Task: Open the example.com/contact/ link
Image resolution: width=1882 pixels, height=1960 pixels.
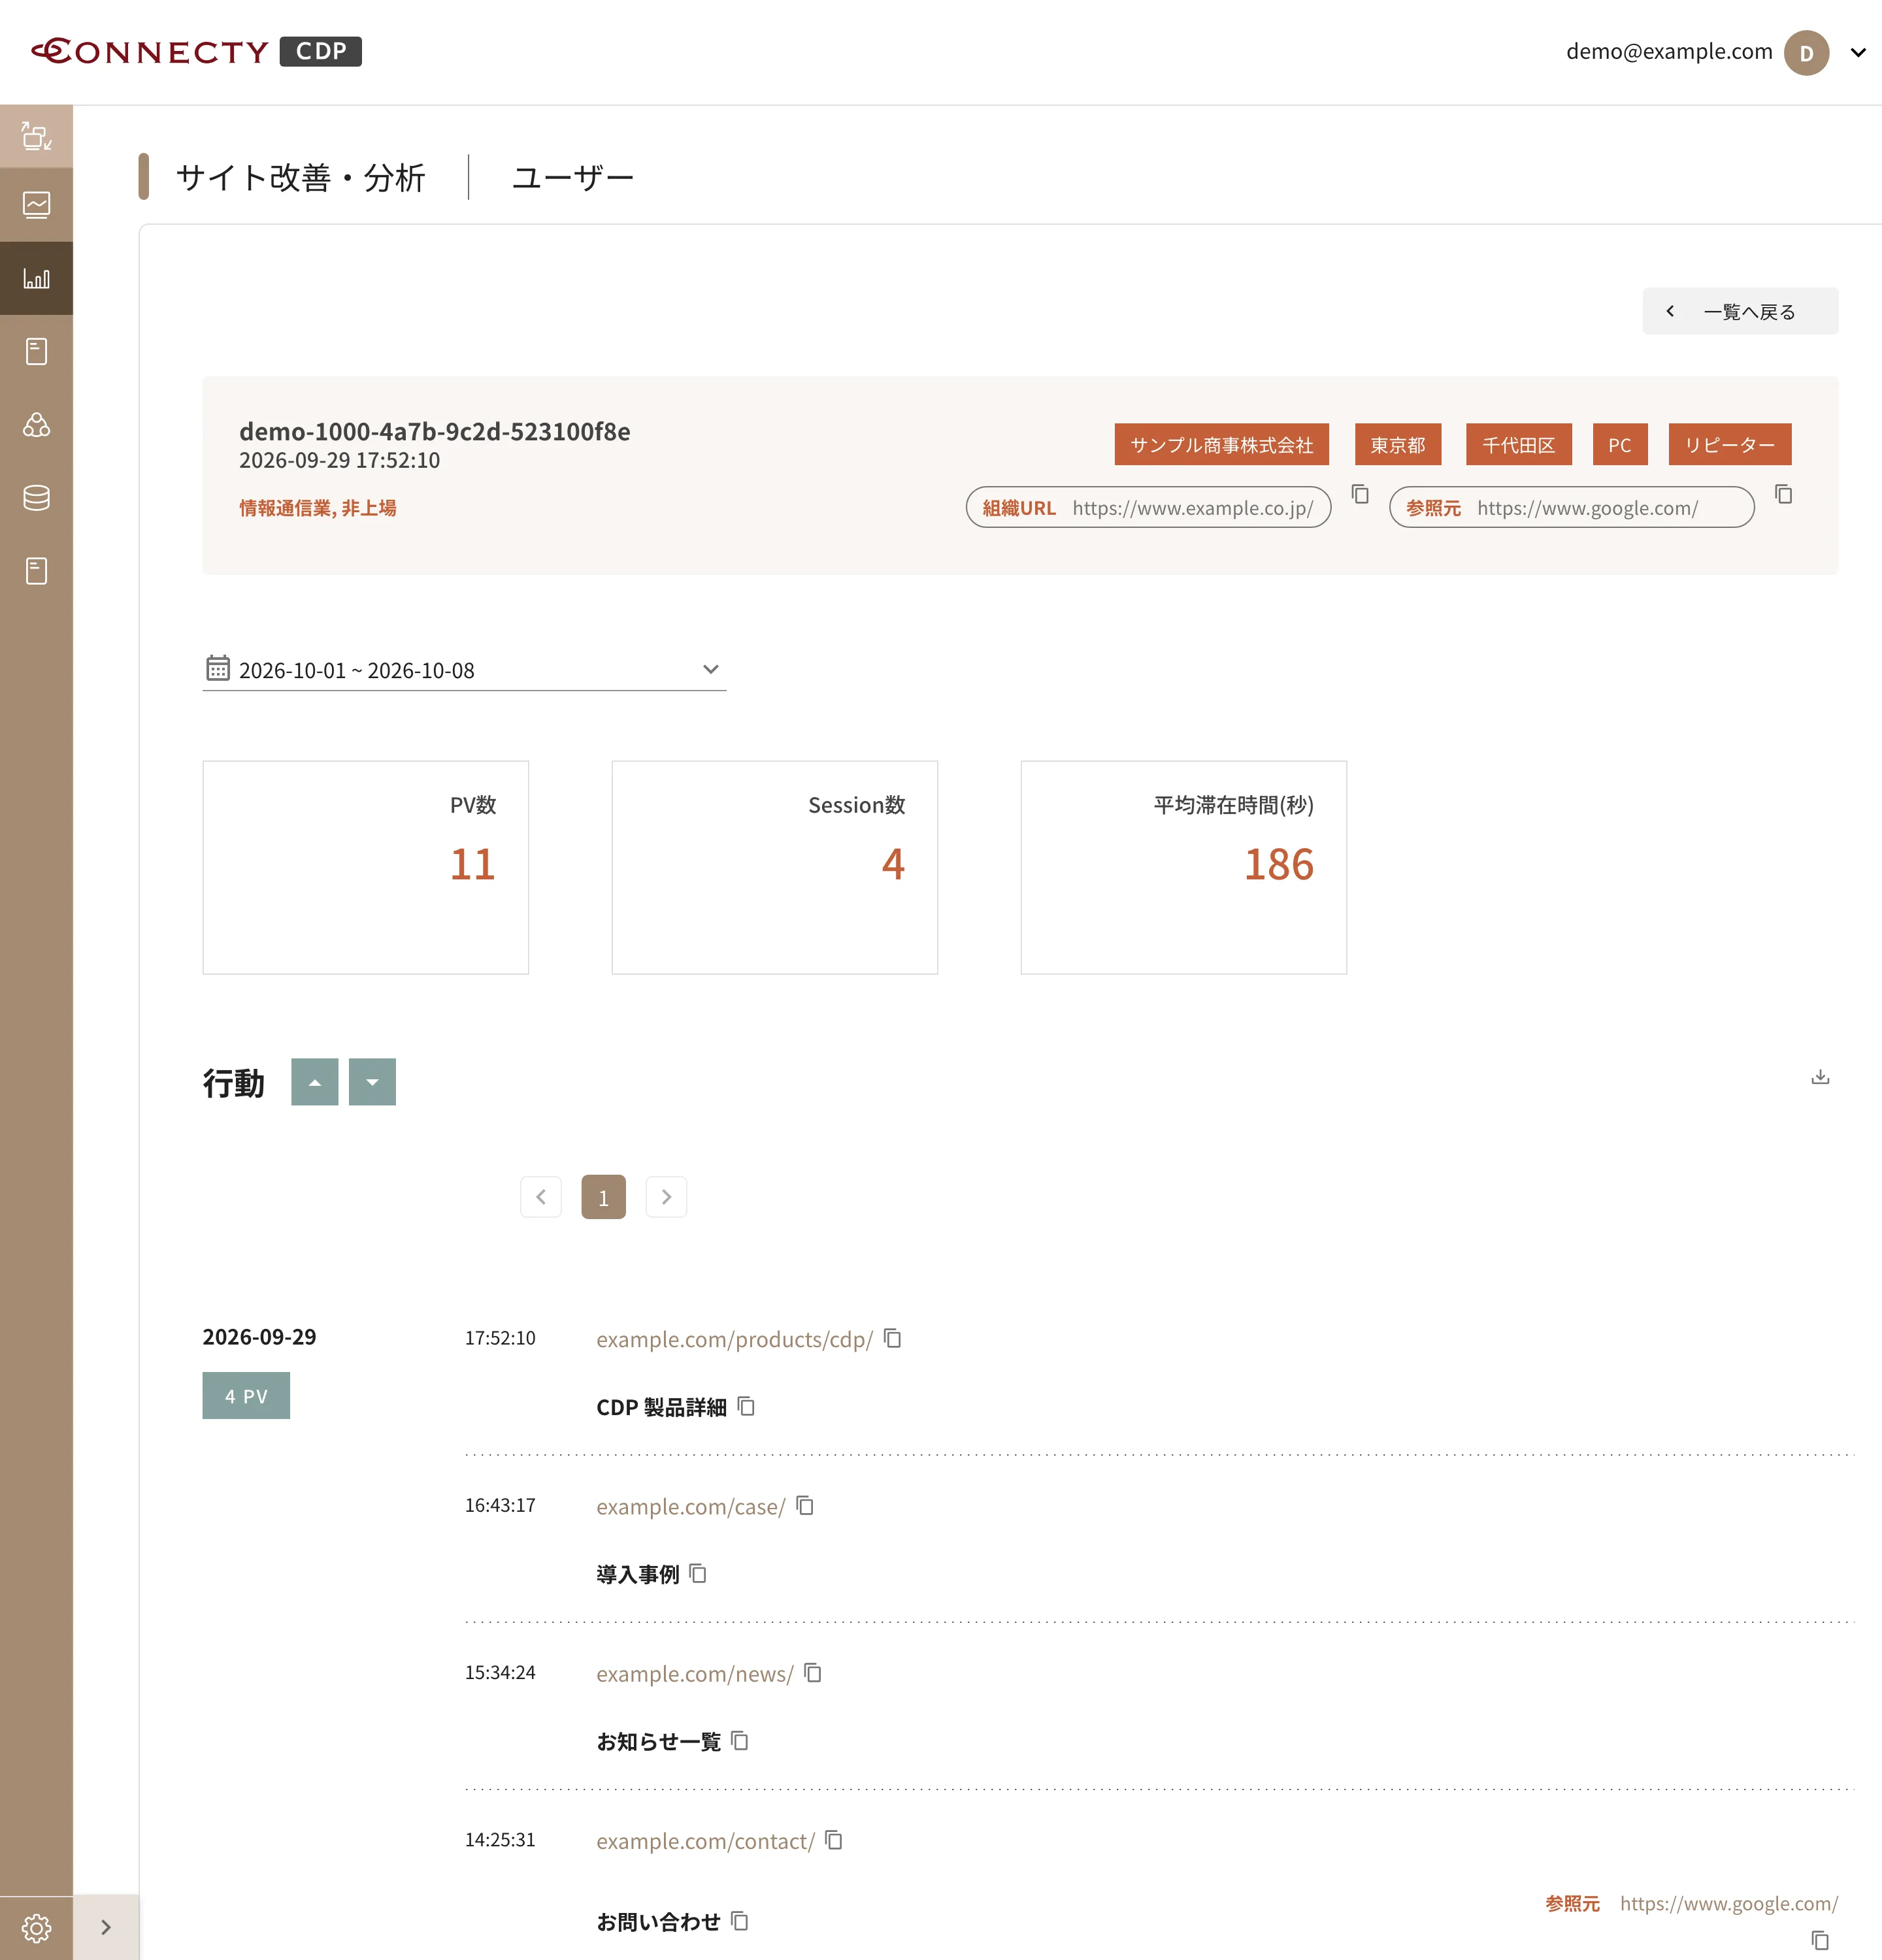Action: (705, 1840)
